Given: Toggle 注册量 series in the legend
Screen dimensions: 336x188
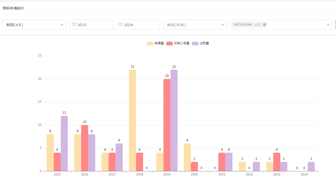Looking at the screenshot, I should (x=201, y=43).
